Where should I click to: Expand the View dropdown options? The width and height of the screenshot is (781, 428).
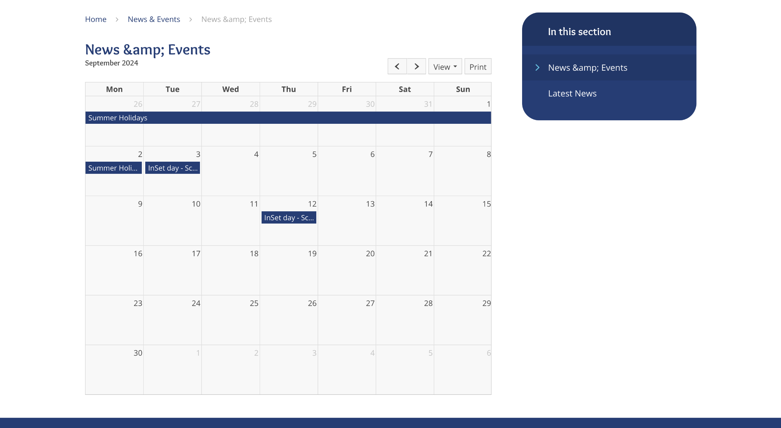(x=444, y=66)
